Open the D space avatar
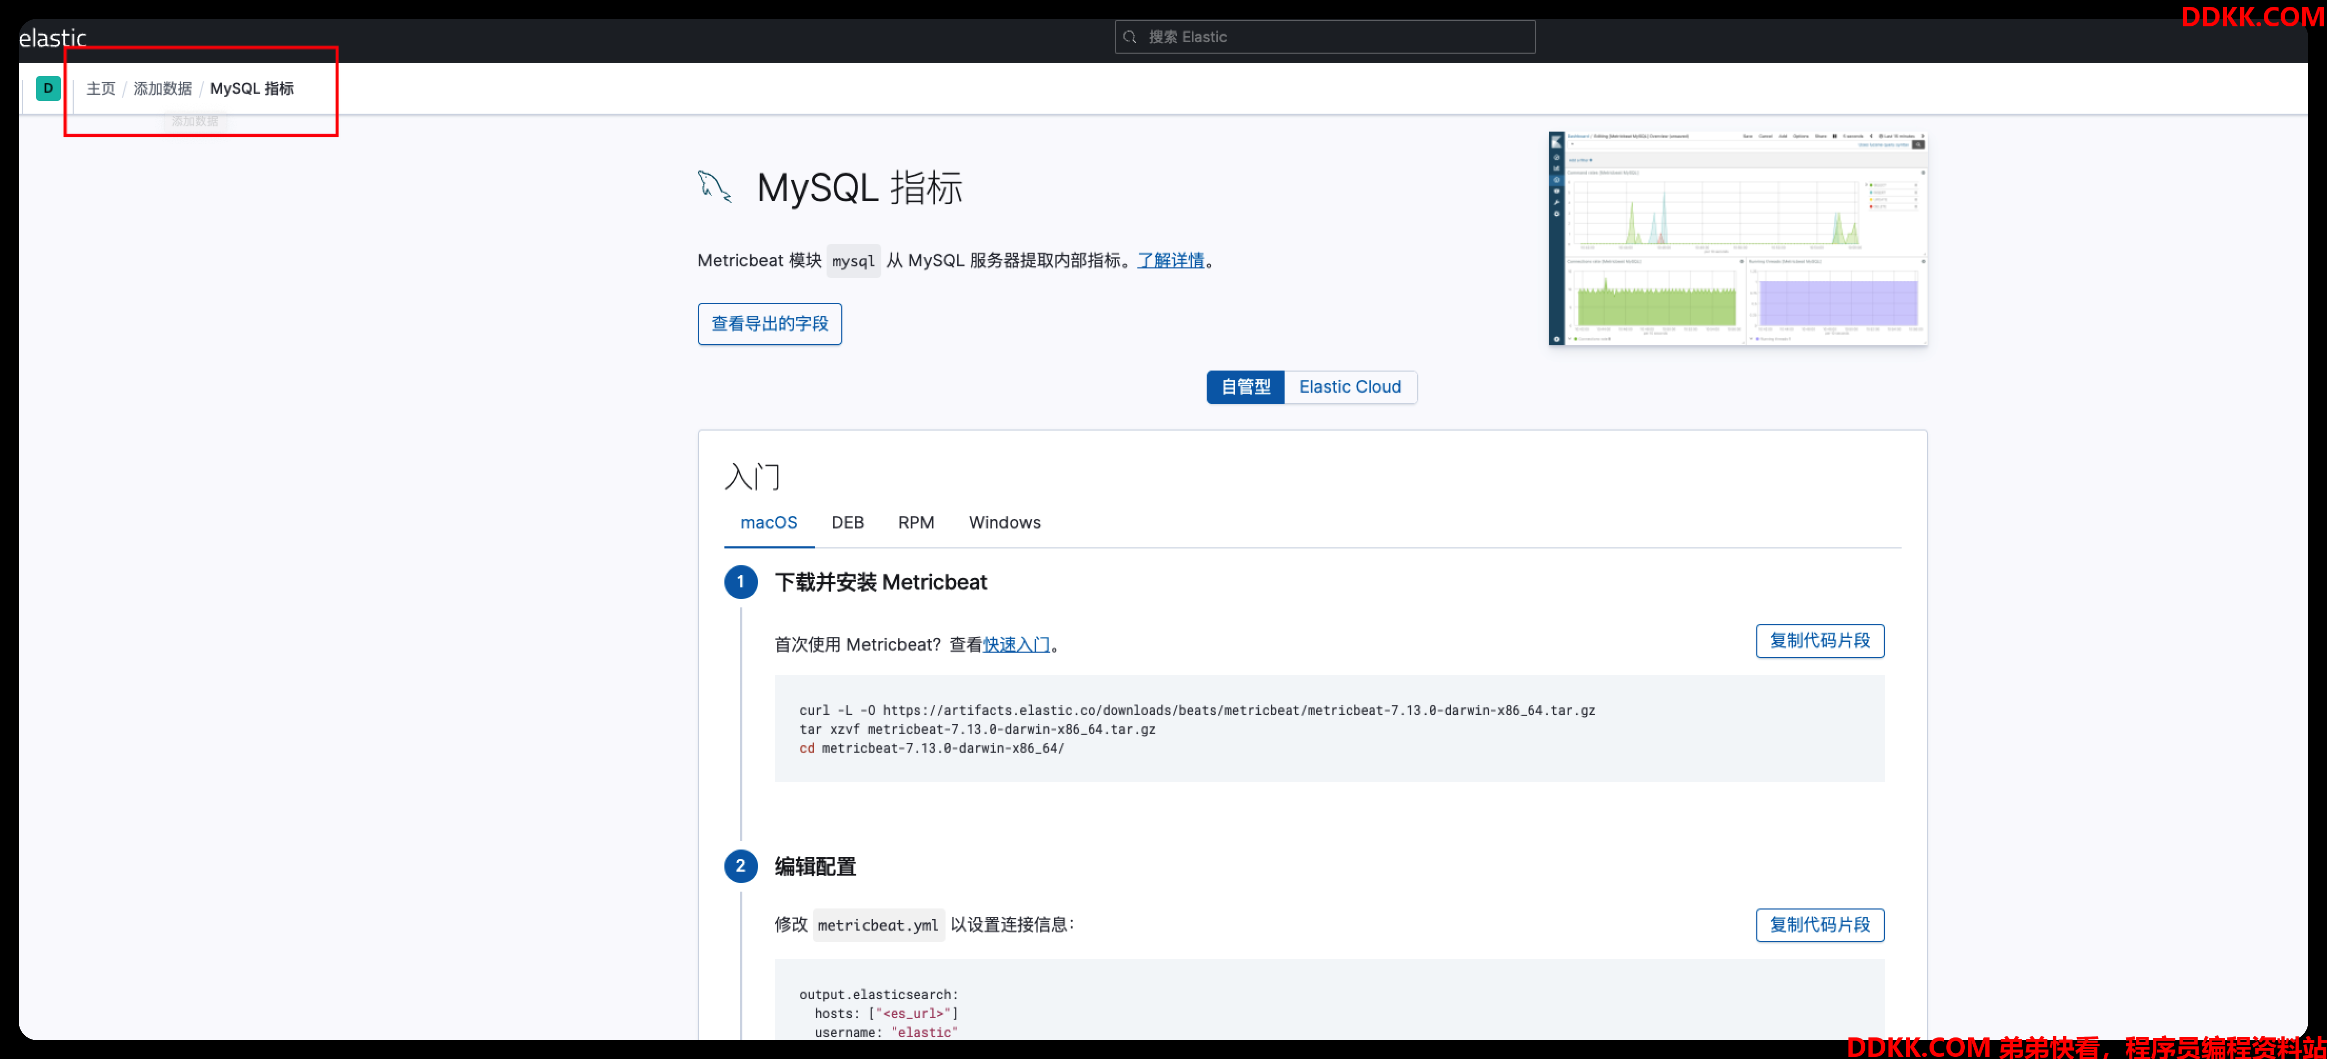Image resolution: width=2327 pixels, height=1059 pixels. [48, 88]
